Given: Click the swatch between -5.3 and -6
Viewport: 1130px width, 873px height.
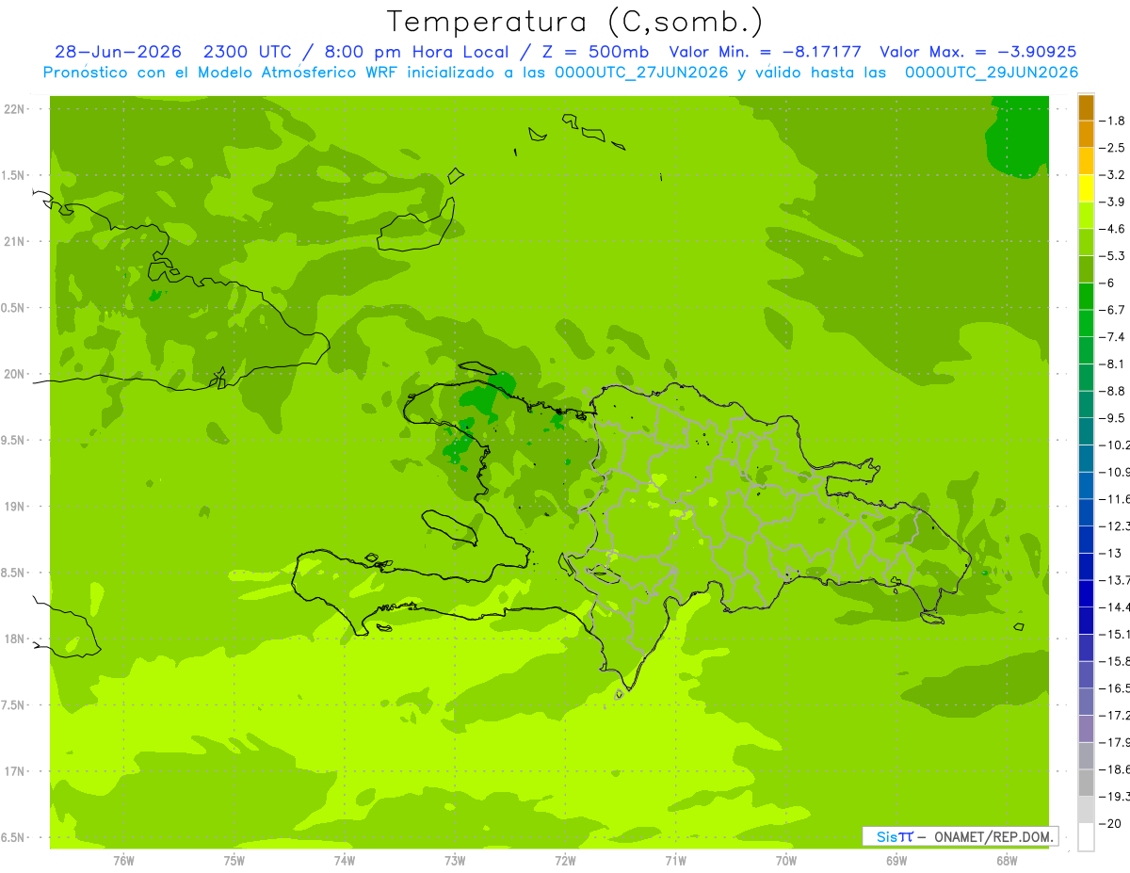Looking at the screenshot, I should 1086,269.
